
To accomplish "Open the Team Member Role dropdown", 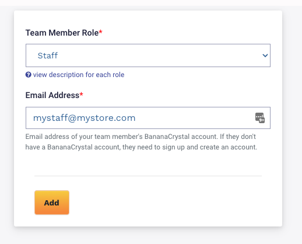I will pos(148,55).
